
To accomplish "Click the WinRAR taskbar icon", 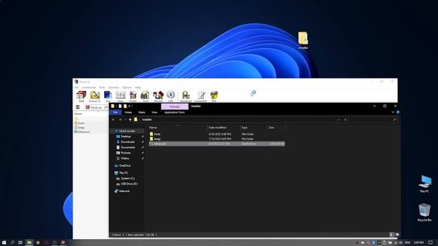I will tap(63, 243).
